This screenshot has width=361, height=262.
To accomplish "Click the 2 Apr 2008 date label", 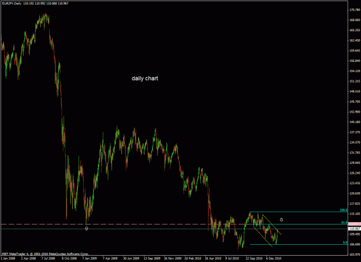I will [28, 259].
